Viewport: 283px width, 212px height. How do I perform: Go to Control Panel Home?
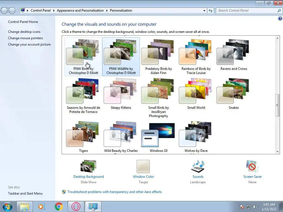(x=23, y=22)
